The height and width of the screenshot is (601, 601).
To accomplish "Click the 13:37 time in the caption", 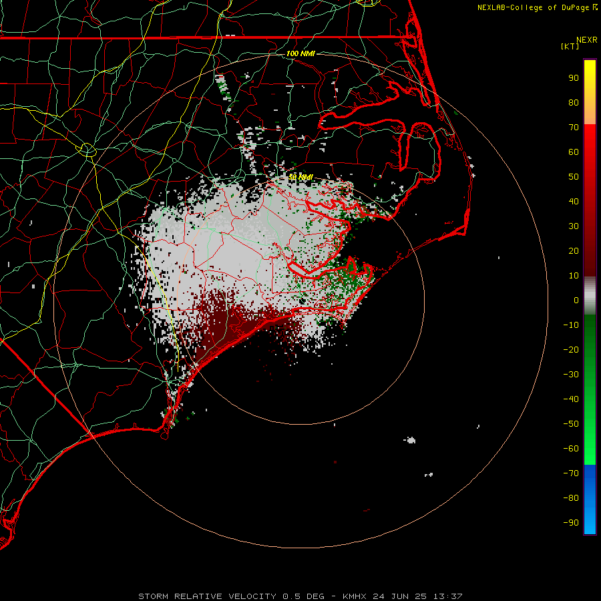I will [447, 596].
